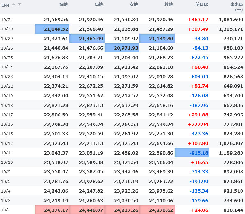Click the 前日比 column header
The image size is (245, 214).
(x=202, y=4)
